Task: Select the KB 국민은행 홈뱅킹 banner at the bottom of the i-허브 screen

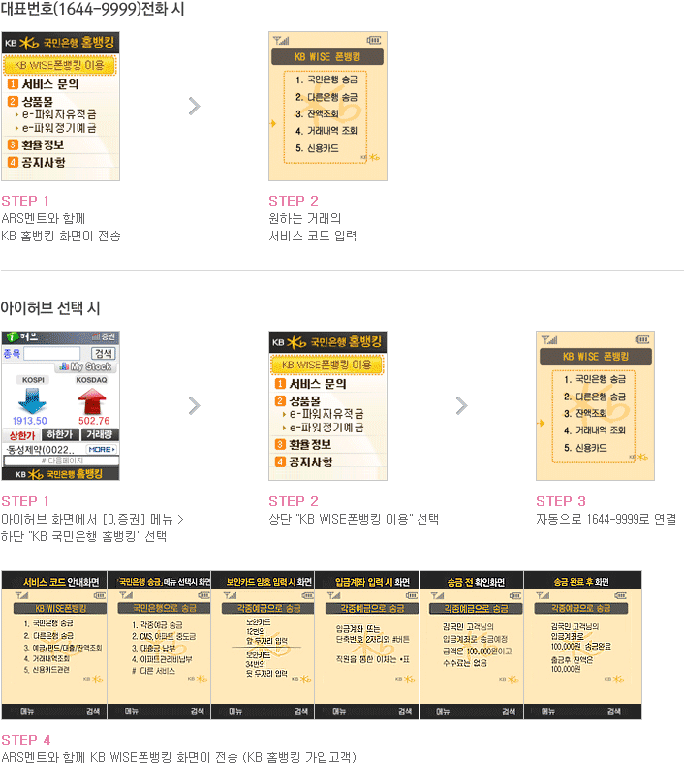Action: [x=61, y=474]
